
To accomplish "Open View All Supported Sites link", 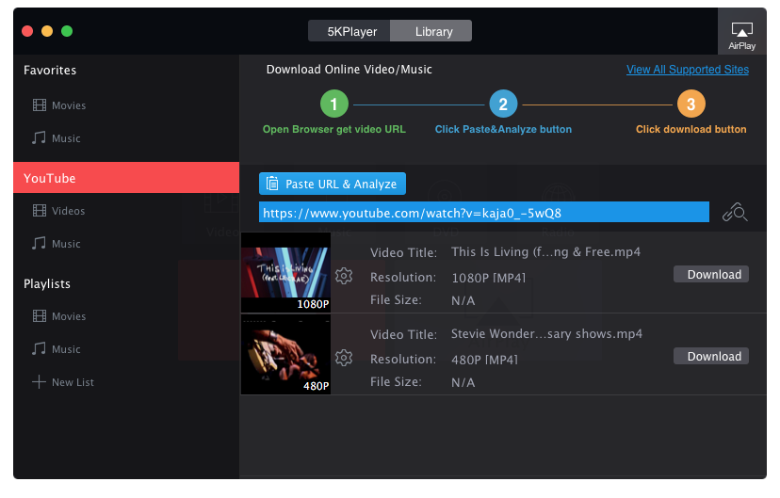I will click(x=688, y=70).
